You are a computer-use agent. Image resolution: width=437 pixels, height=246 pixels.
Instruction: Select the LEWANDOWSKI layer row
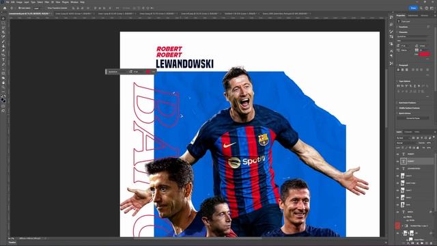pyautogui.click(x=415, y=169)
